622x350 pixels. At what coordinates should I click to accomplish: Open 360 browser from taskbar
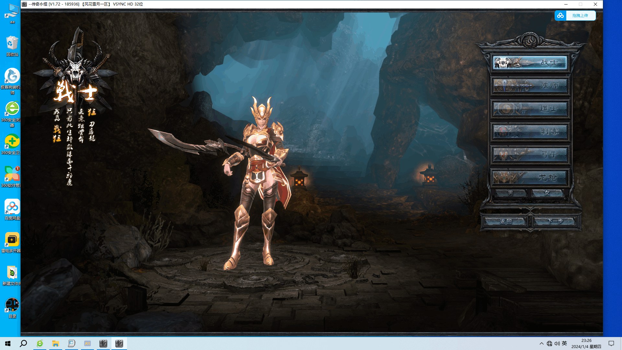[40, 344]
